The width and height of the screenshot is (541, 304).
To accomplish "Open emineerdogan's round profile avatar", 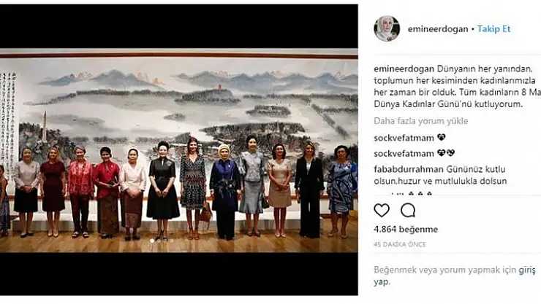I will [387, 28].
